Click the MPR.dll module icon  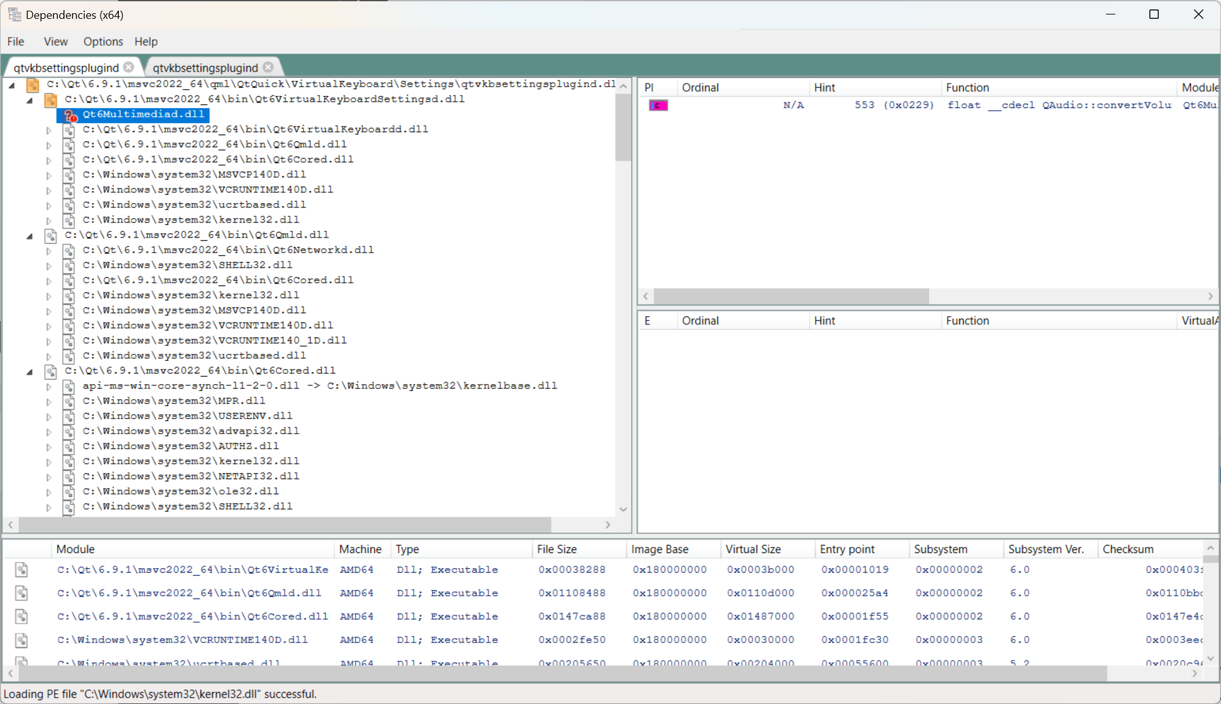[69, 402]
